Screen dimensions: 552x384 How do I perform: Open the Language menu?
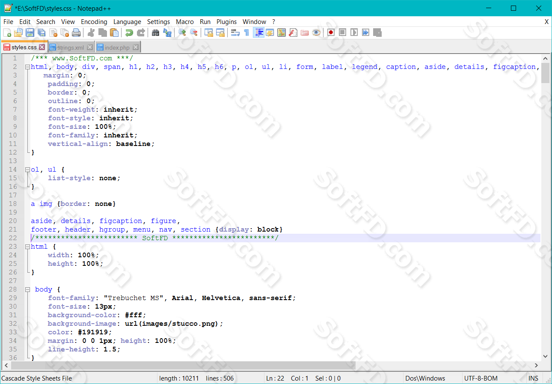coord(127,22)
